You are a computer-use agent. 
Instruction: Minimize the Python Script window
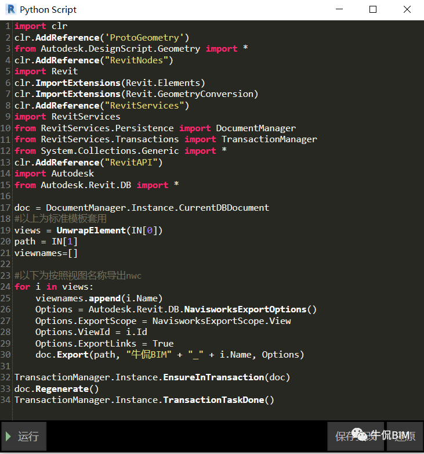pyautogui.click(x=339, y=9)
